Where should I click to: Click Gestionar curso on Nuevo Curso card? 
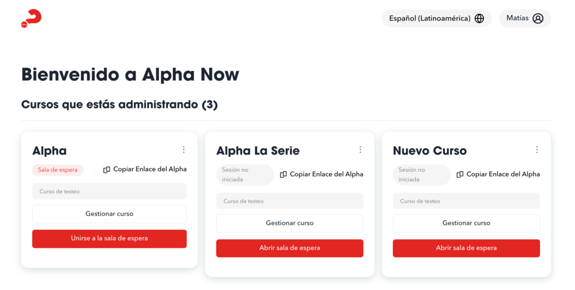click(x=466, y=223)
